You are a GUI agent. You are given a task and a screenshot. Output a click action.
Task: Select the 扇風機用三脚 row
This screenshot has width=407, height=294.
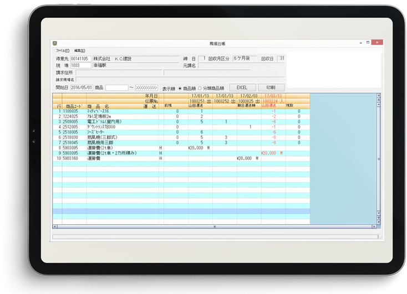point(181,143)
